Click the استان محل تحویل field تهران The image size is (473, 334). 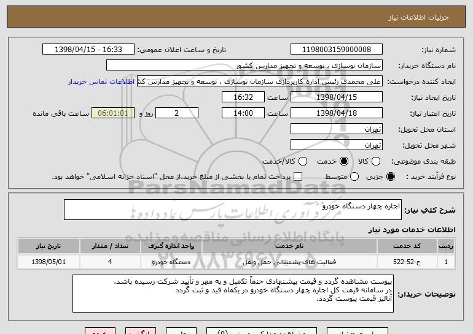tap(337, 129)
